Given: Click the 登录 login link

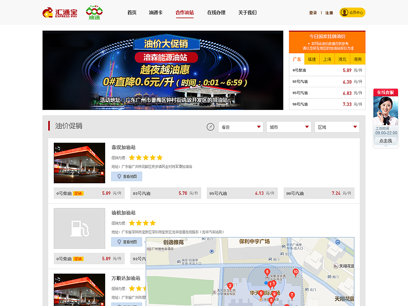Looking at the screenshot, I should [x=313, y=13].
